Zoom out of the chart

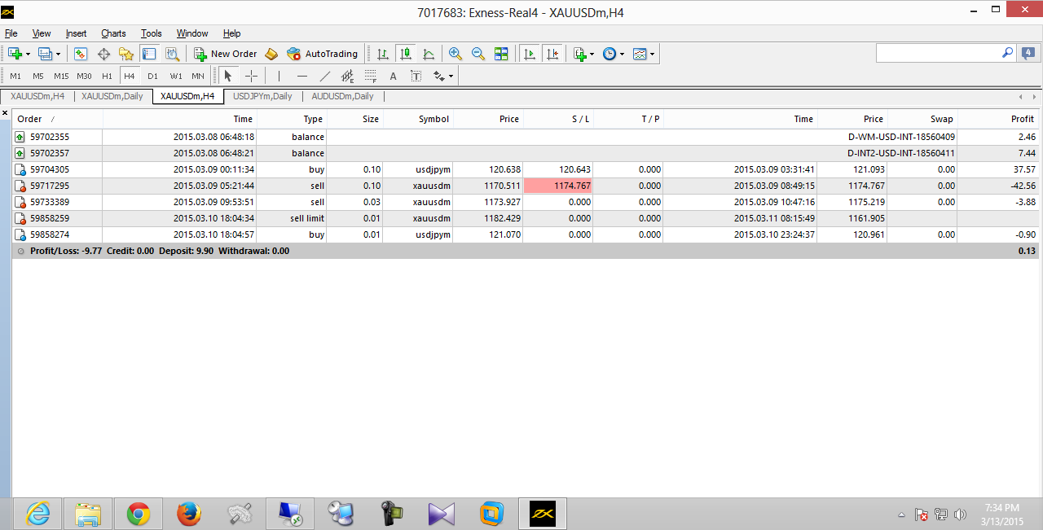coord(478,54)
